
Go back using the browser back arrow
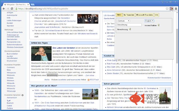click(x=3, y=9)
